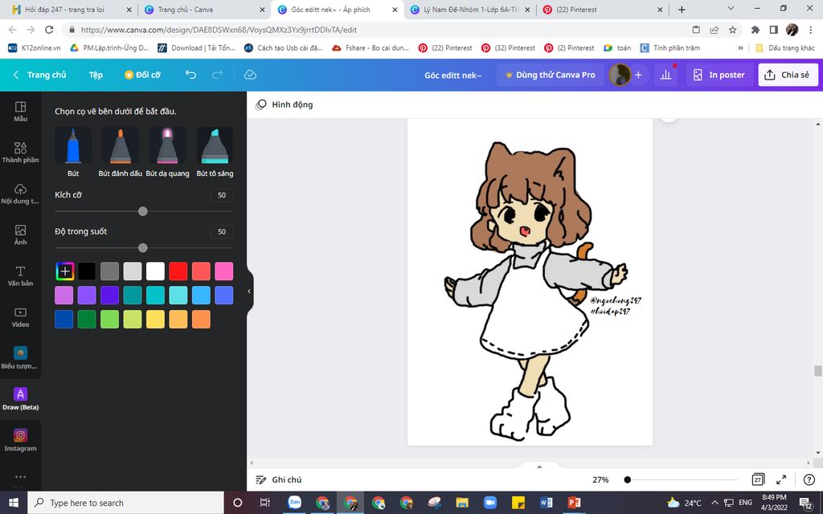Open Canva account profile avatar
This screenshot has width=823, height=514.
pyautogui.click(x=620, y=75)
